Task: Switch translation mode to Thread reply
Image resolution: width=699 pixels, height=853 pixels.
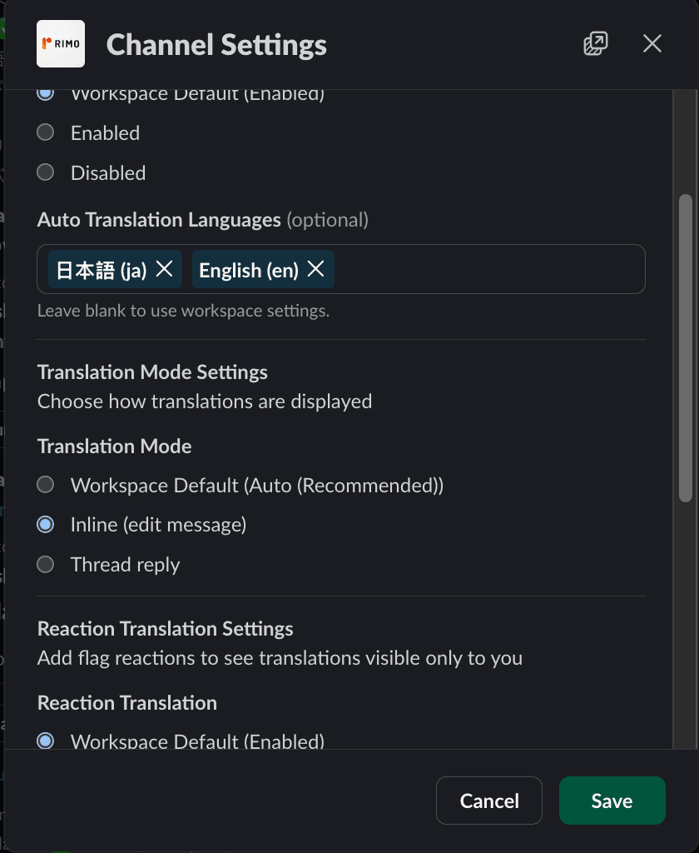Action: tap(45, 564)
